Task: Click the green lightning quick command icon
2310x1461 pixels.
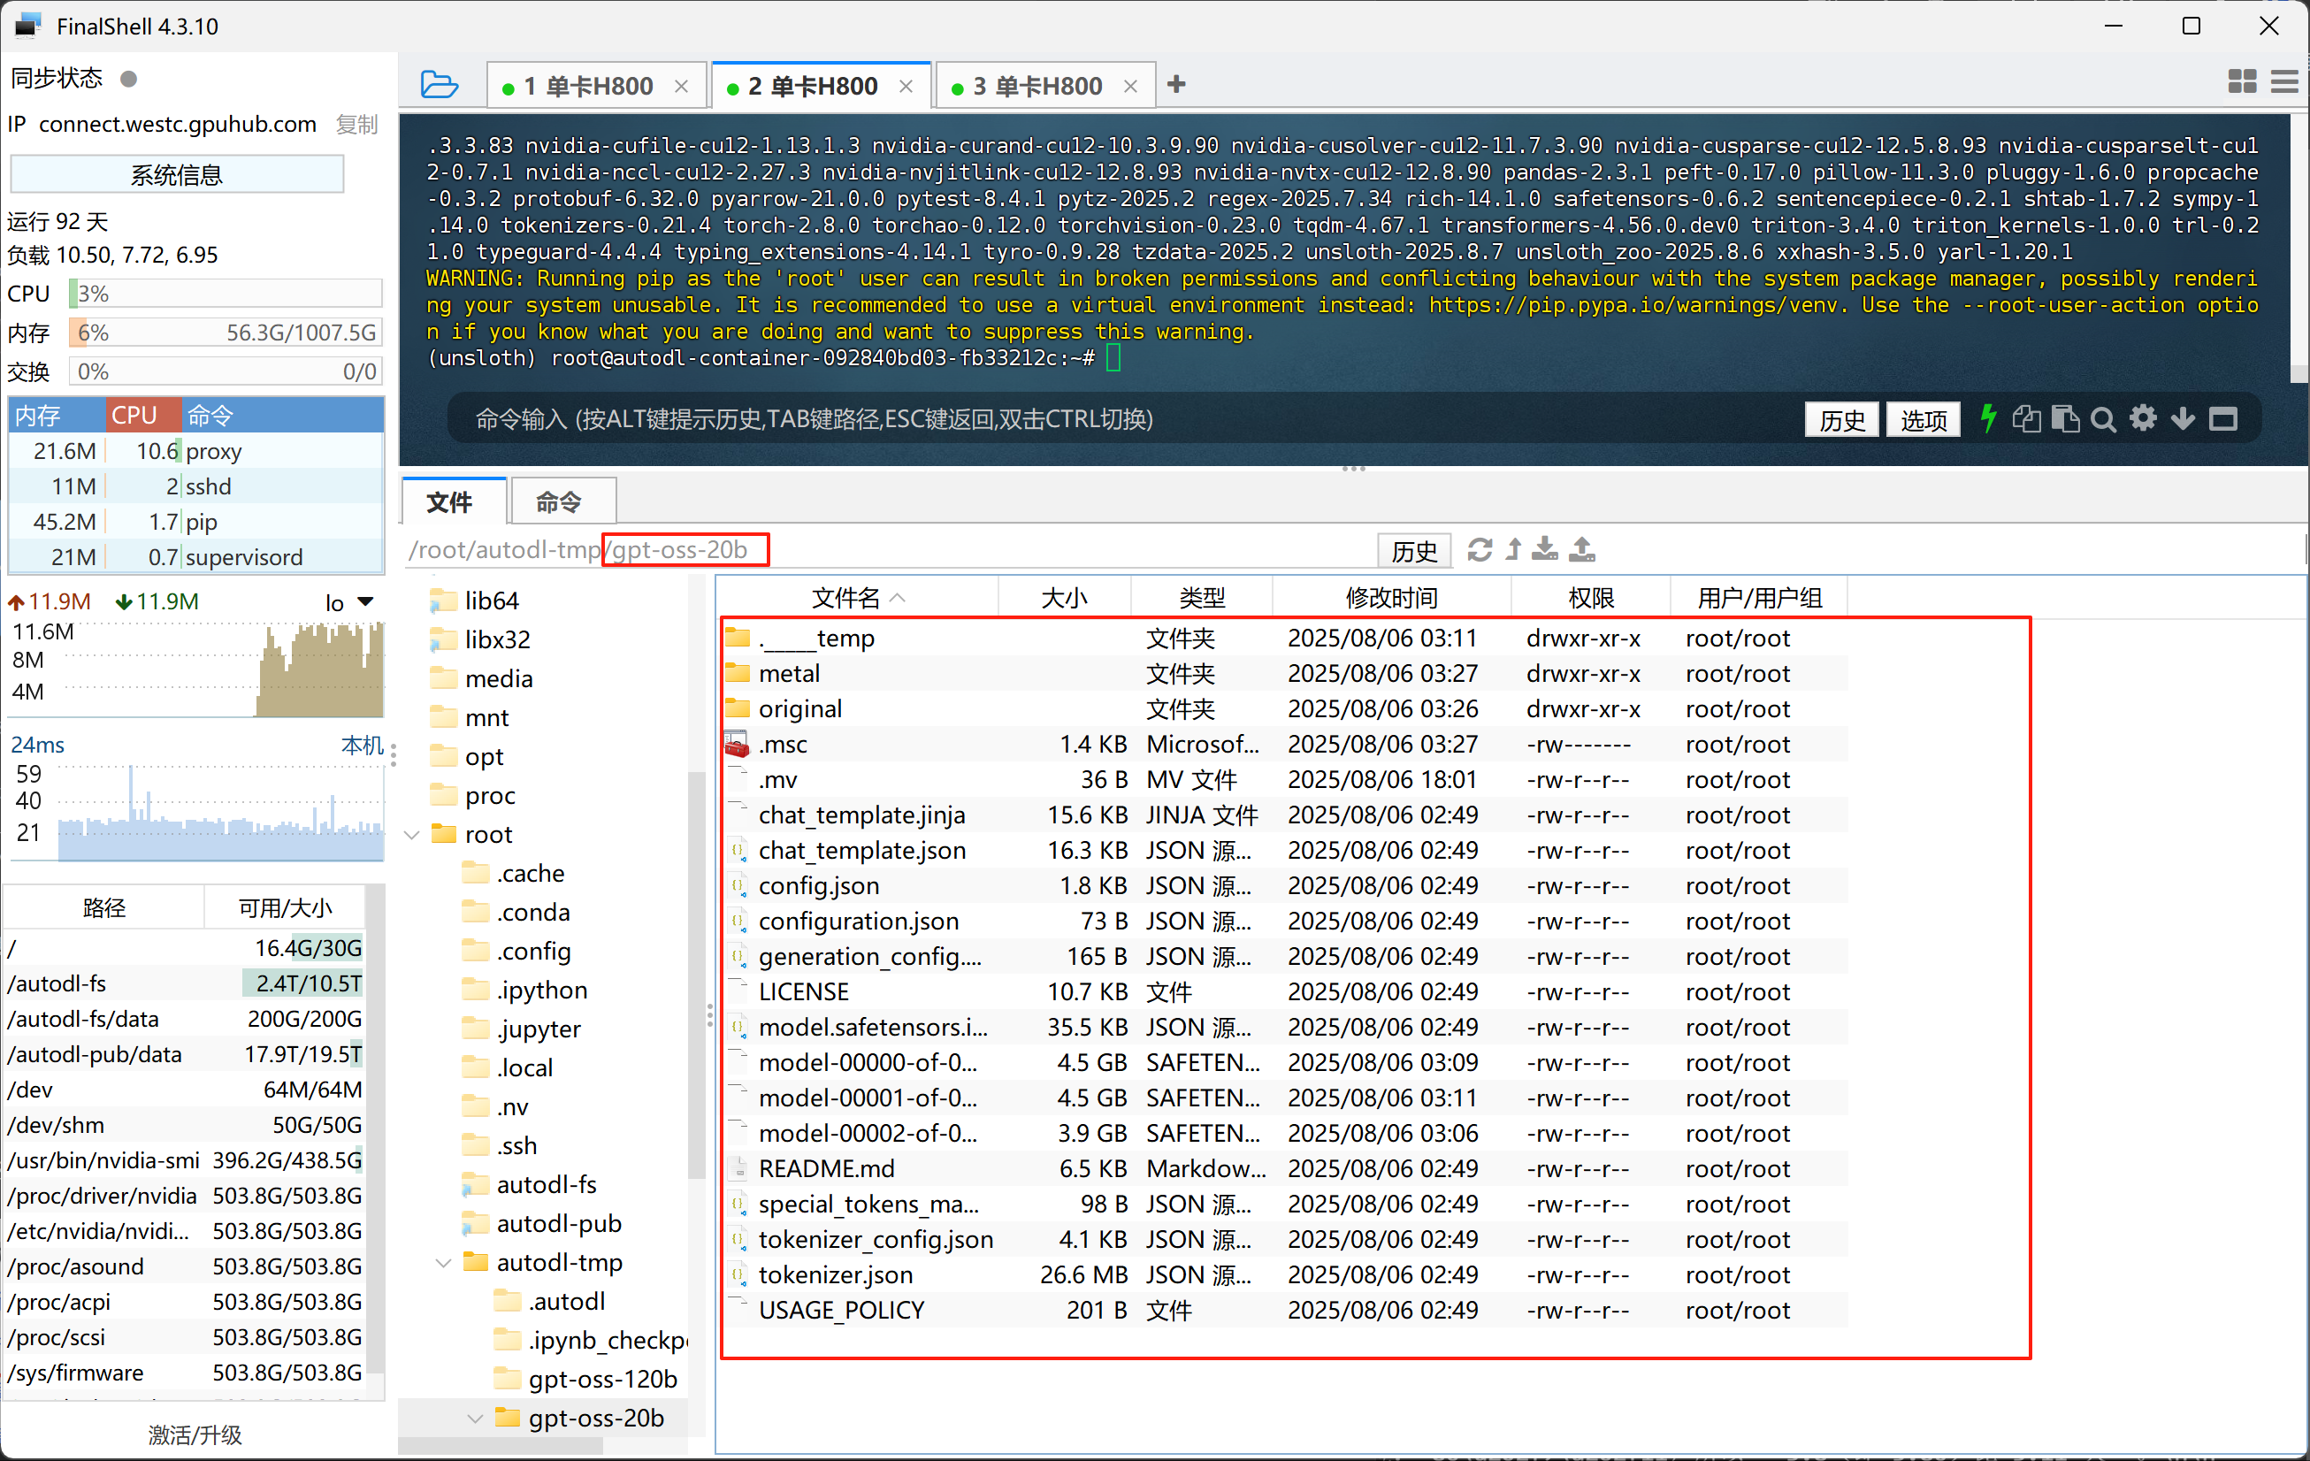Action: 1988,419
